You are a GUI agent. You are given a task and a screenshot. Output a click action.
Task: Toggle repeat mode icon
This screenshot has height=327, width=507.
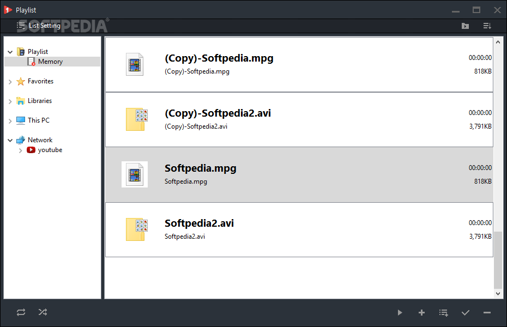coord(21,312)
